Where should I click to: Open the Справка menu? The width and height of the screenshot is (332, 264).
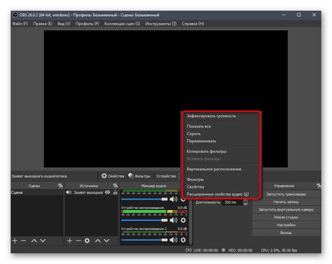coord(193,24)
